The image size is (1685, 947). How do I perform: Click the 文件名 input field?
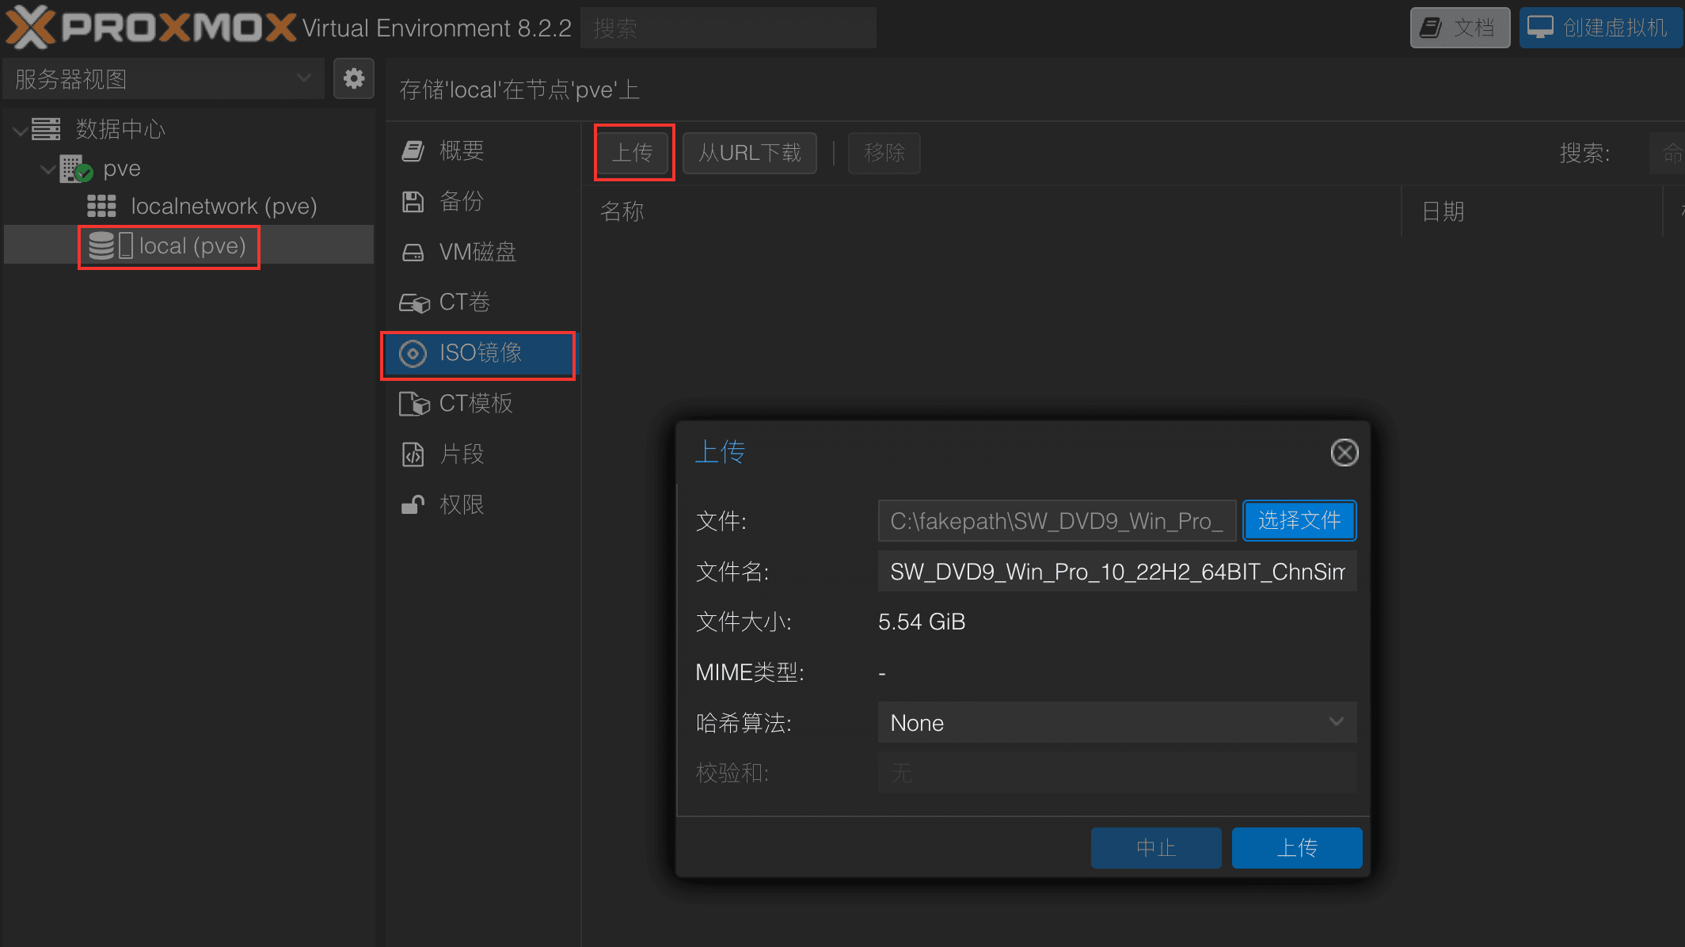(1116, 571)
